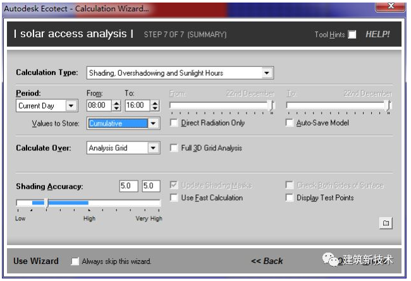Viewport: 411px width, 281px height.
Task: Click the solar access analysis title
Action: [x=73, y=33]
